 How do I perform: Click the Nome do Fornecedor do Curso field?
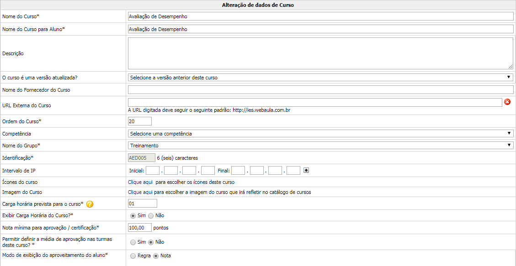pyautogui.click(x=320, y=90)
